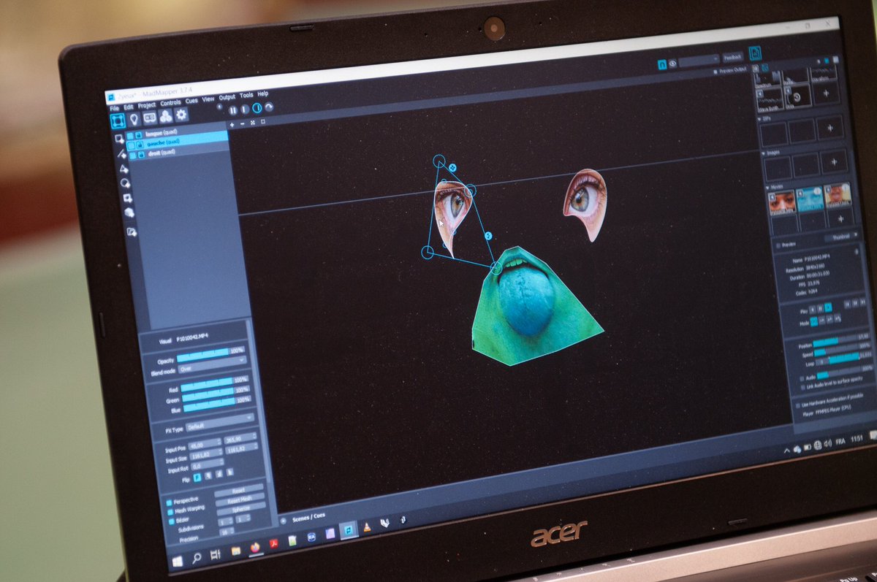Open the Projectors mode icon
Image resolution: width=877 pixels, height=582 pixels.
coord(150,118)
